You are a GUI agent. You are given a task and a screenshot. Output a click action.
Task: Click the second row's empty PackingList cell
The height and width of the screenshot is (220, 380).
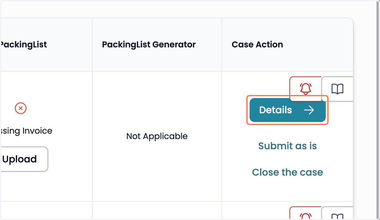pos(46,211)
